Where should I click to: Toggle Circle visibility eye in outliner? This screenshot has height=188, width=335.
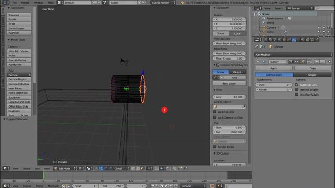pyautogui.click(x=319, y=32)
